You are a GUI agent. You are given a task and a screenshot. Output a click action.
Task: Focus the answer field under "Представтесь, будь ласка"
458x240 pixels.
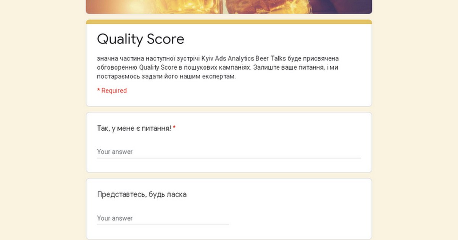[163, 218]
